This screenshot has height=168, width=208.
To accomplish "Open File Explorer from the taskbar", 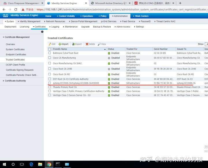I will pos(40,165).
